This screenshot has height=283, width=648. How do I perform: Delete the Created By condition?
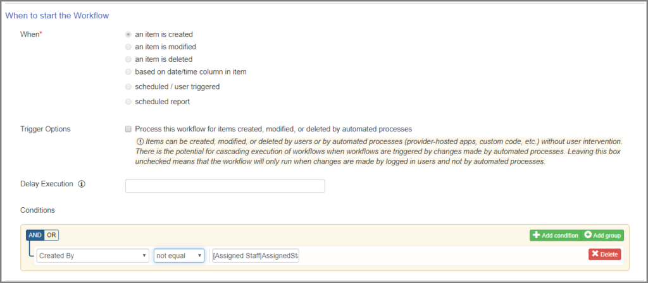tap(604, 255)
